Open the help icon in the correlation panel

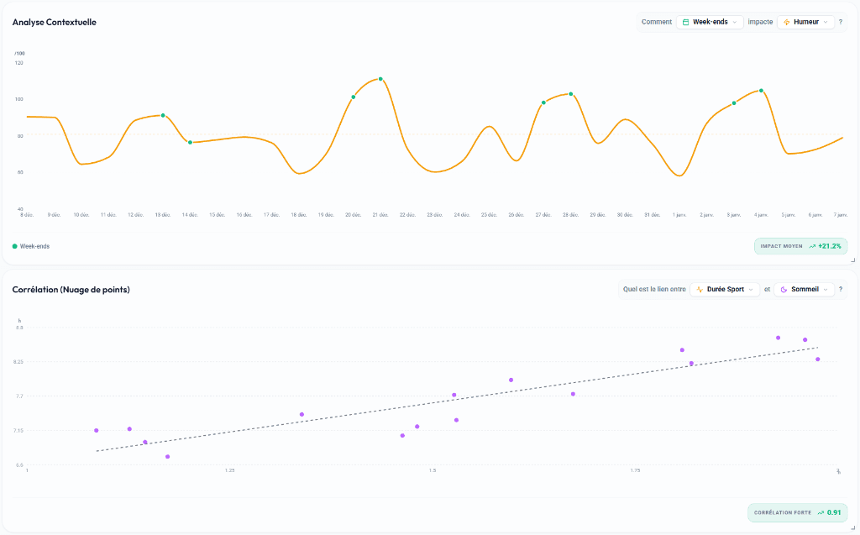pyautogui.click(x=841, y=289)
